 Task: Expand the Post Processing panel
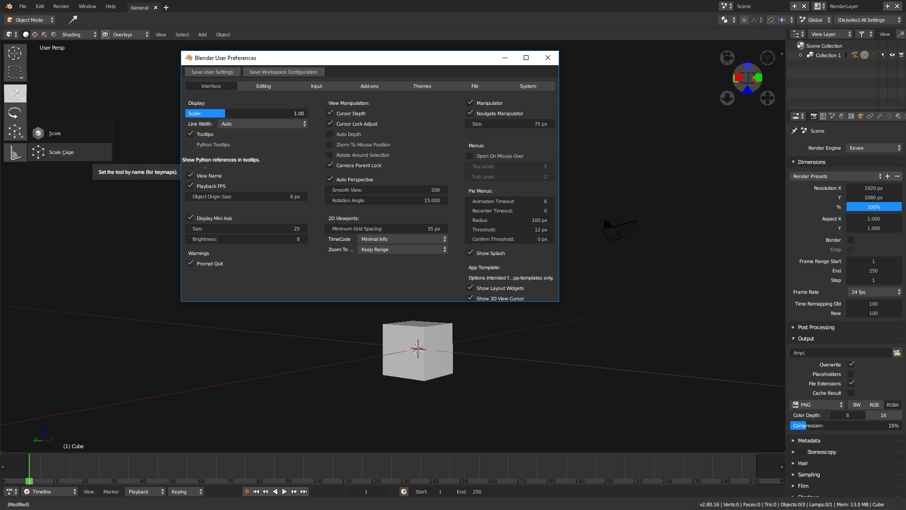(816, 327)
